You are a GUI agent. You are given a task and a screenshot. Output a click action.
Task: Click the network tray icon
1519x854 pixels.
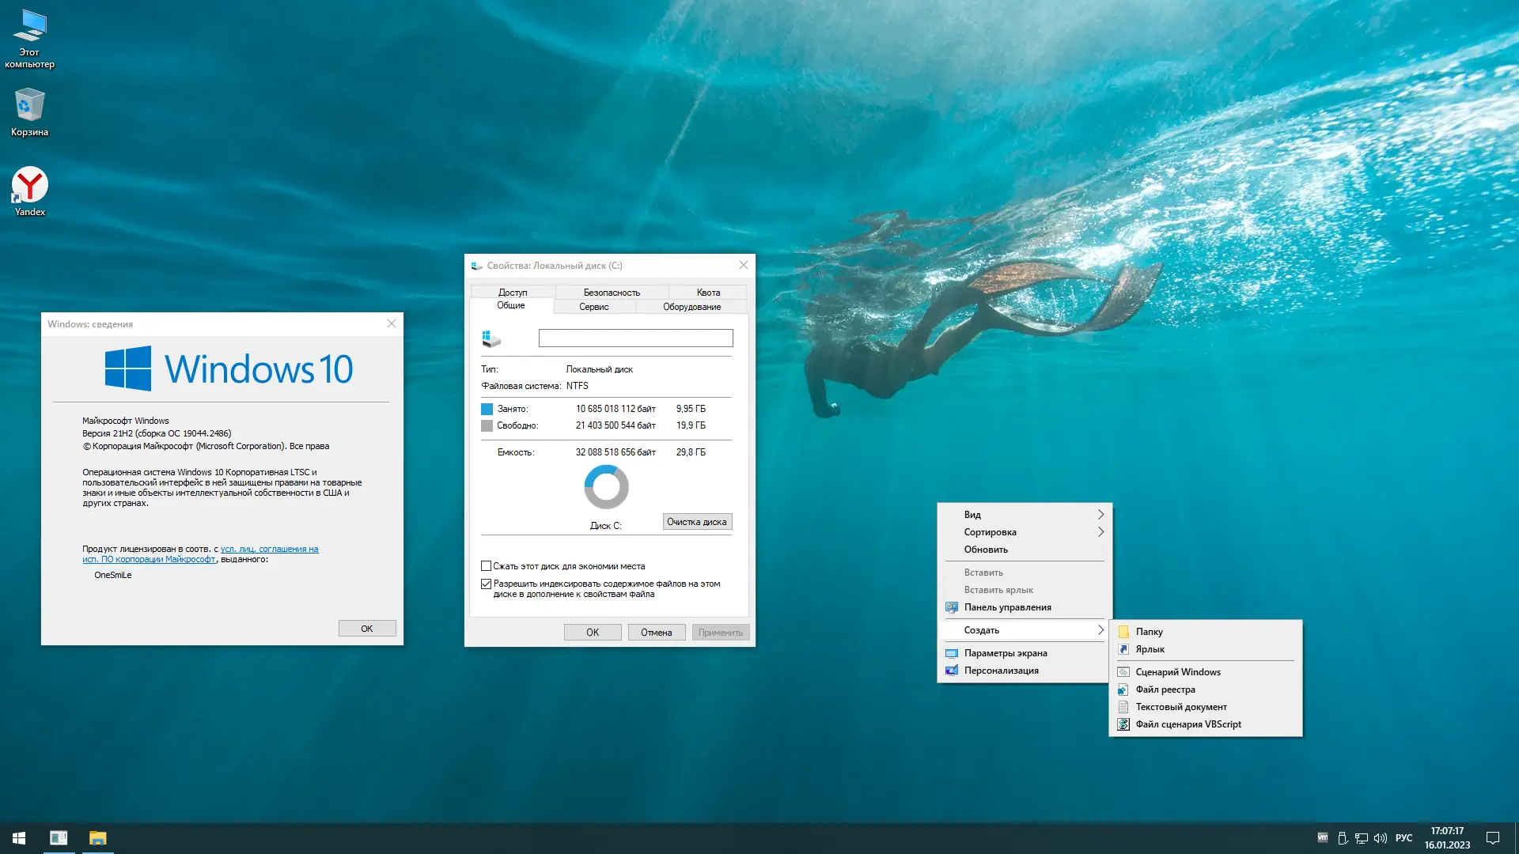point(1362,838)
